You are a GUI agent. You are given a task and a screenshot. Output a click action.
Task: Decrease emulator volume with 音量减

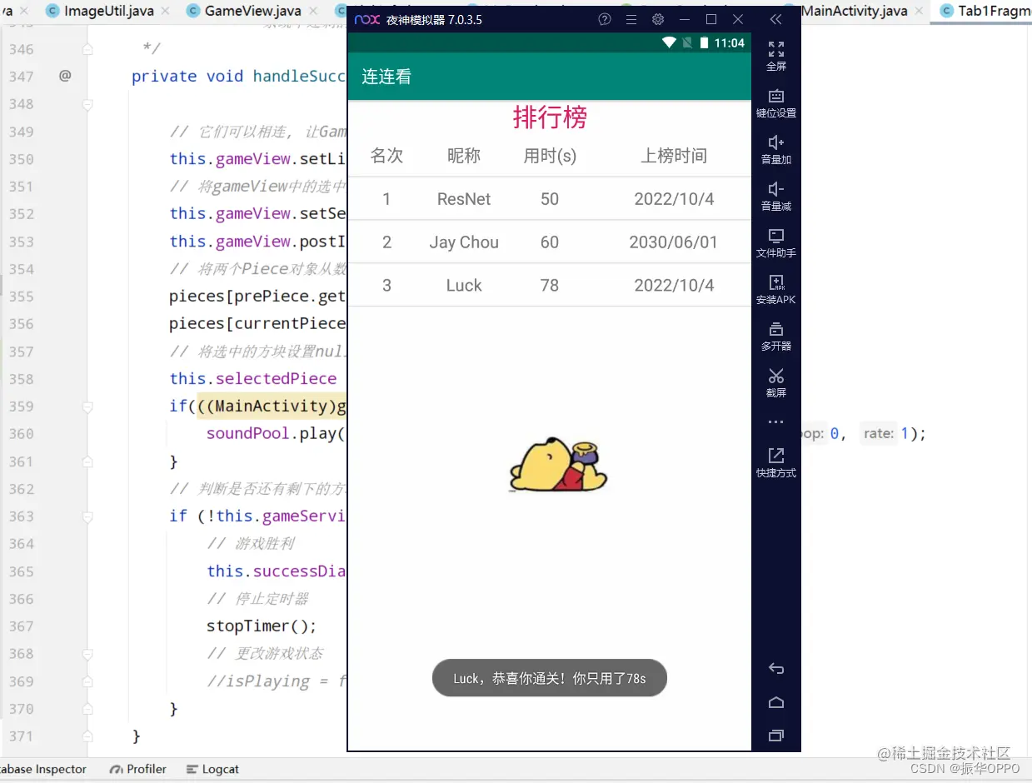click(x=775, y=197)
